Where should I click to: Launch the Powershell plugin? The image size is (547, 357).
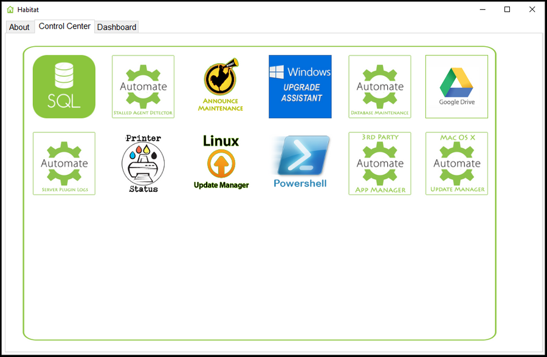(300, 161)
